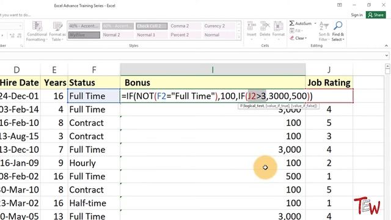Open Ribbon Display Options icon
The image size is (391, 220).
pos(340,5)
